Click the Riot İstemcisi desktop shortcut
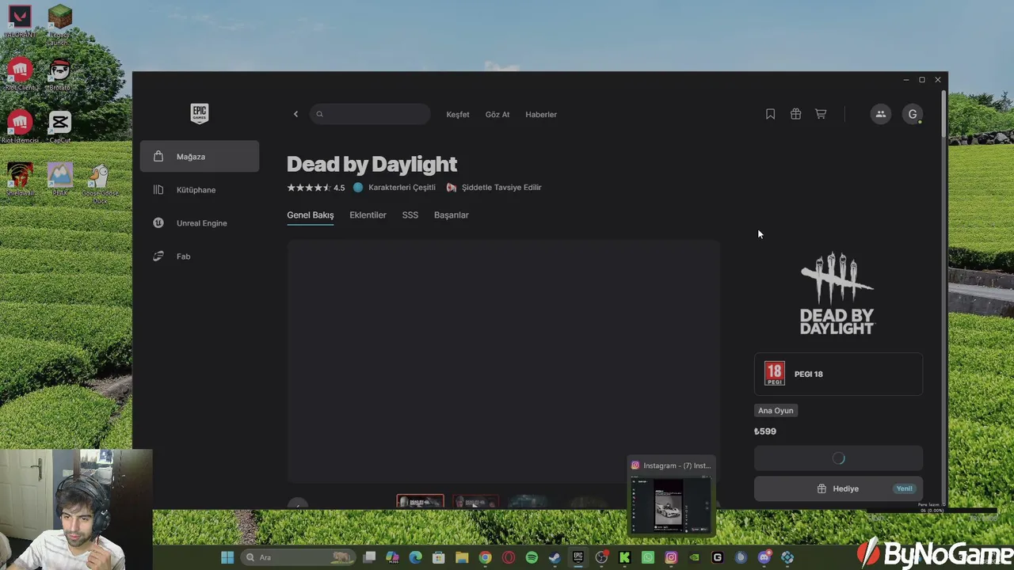This screenshot has height=570, width=1014. coord(19,127)
